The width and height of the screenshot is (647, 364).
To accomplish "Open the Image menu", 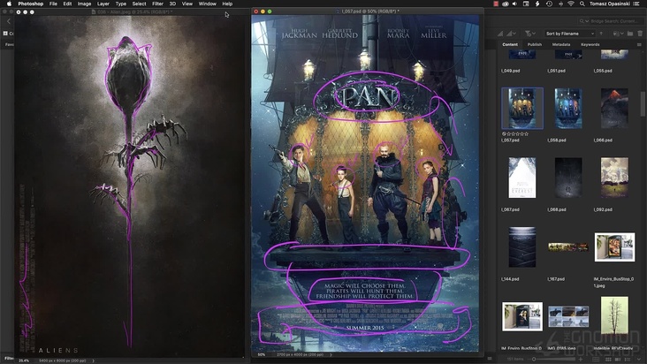I will click(84, 4).
